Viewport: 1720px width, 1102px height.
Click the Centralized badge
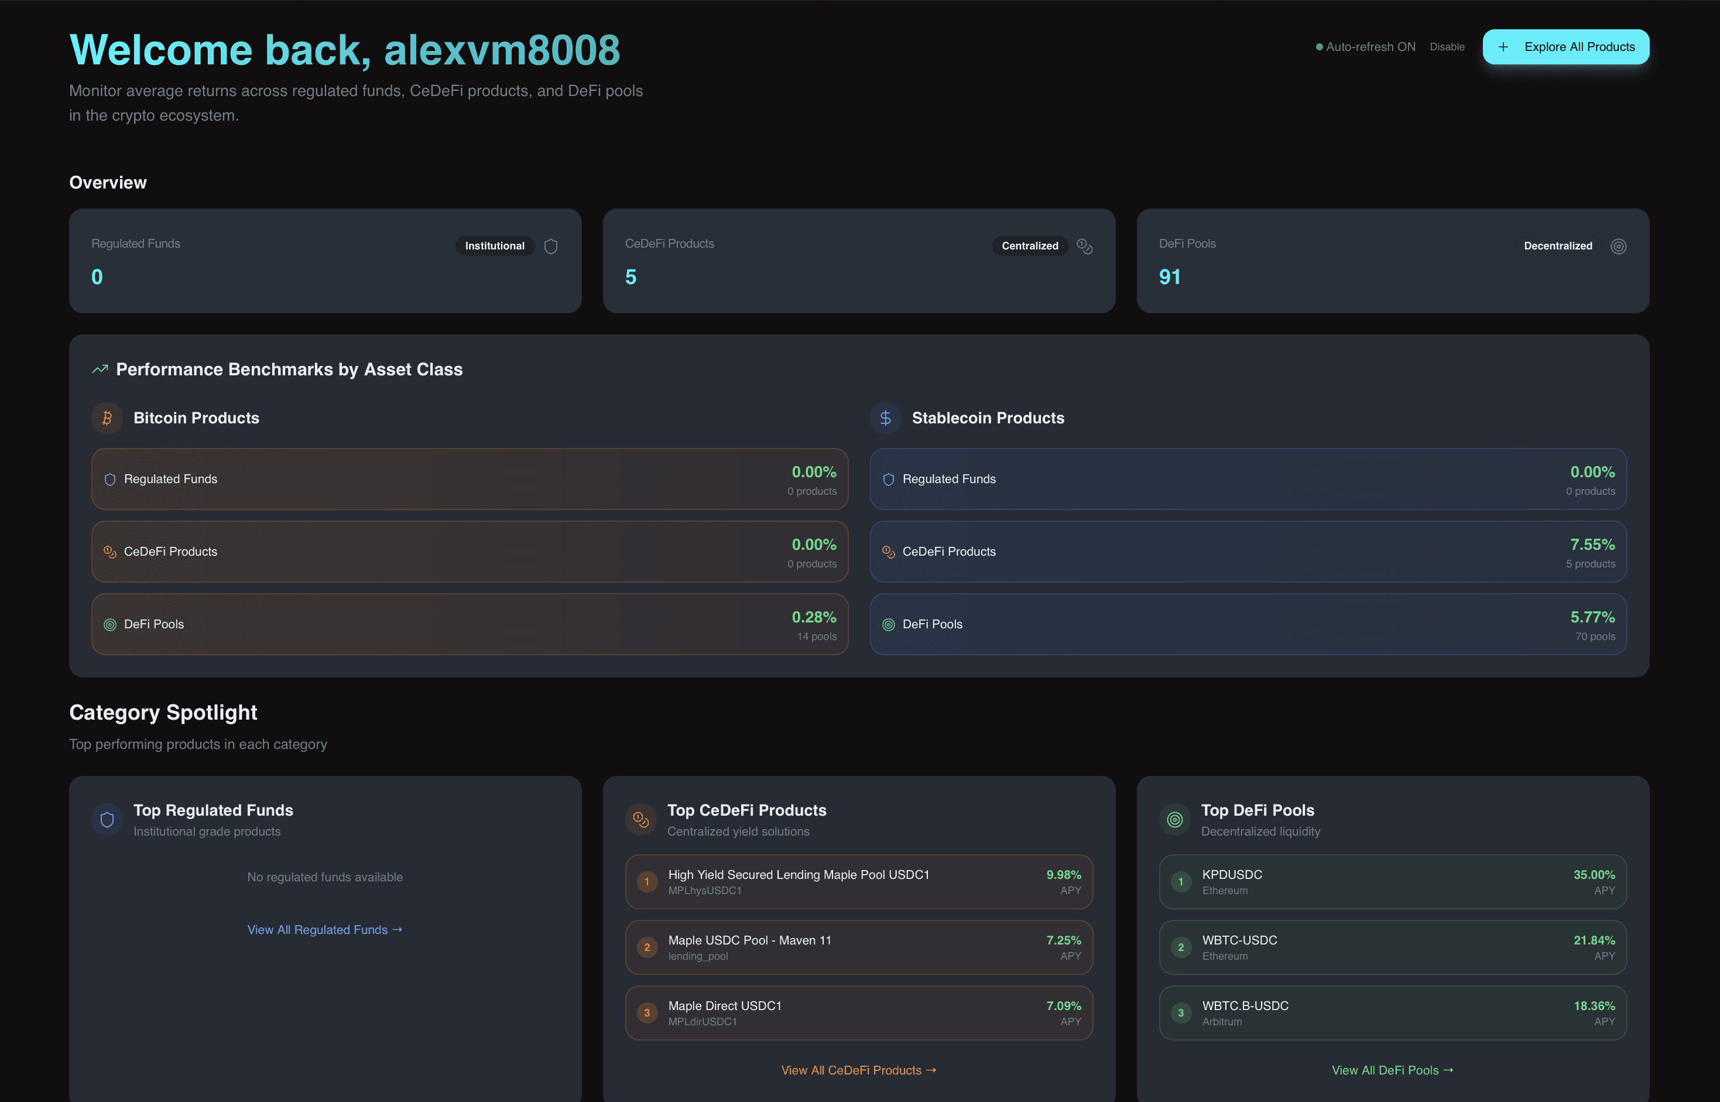1030,246
